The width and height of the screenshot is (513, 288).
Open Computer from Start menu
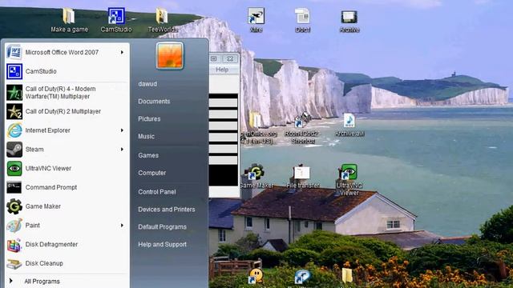[x=151, y=173]
